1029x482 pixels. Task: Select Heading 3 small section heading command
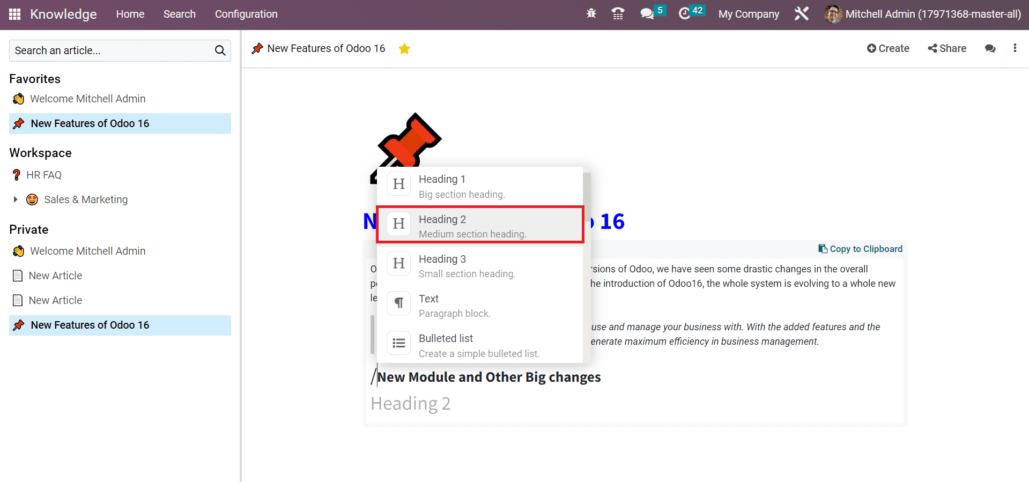(x=480, y=266)
